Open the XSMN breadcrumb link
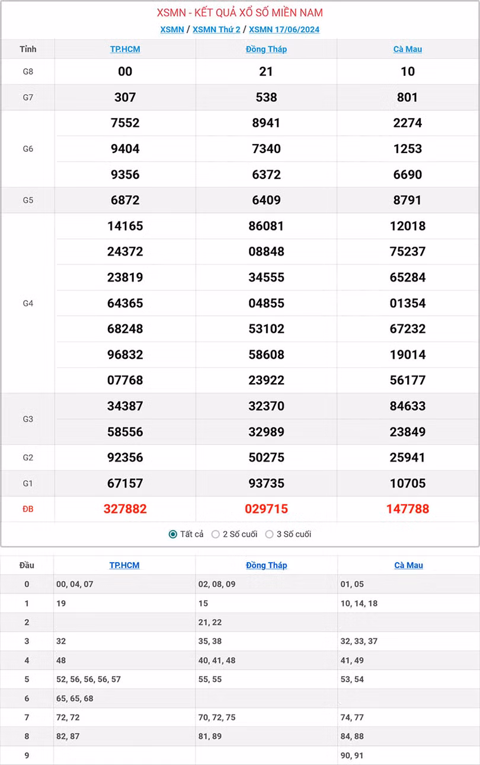This screenshot has height=765, width=480. click(172, 29)
